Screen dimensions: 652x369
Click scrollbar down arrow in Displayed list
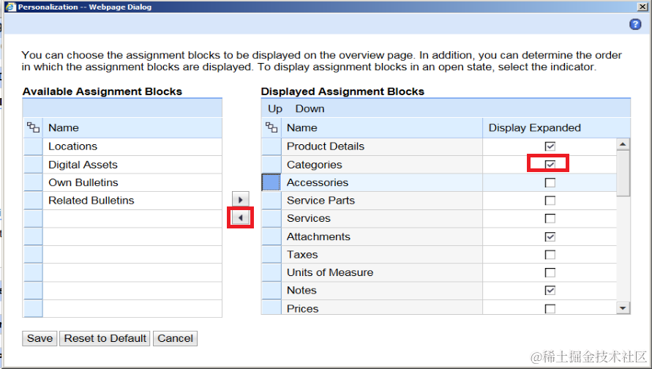tap(623, 307)
